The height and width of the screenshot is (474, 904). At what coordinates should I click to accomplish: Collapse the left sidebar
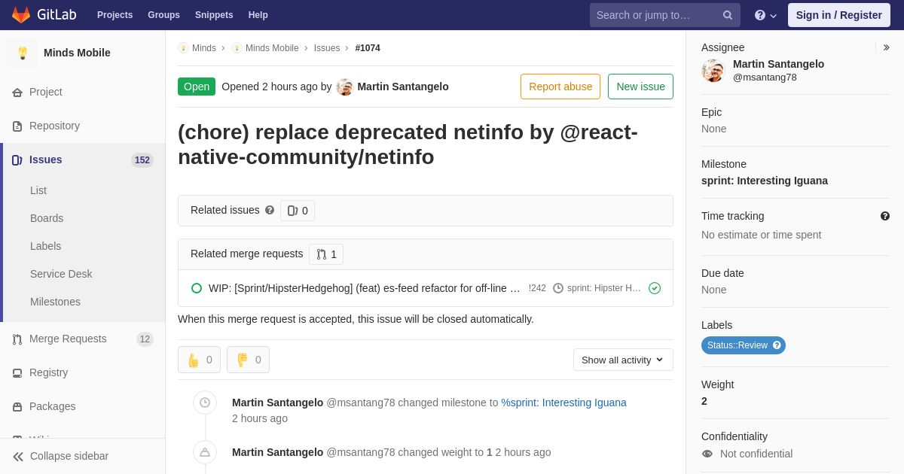[83, 456]
